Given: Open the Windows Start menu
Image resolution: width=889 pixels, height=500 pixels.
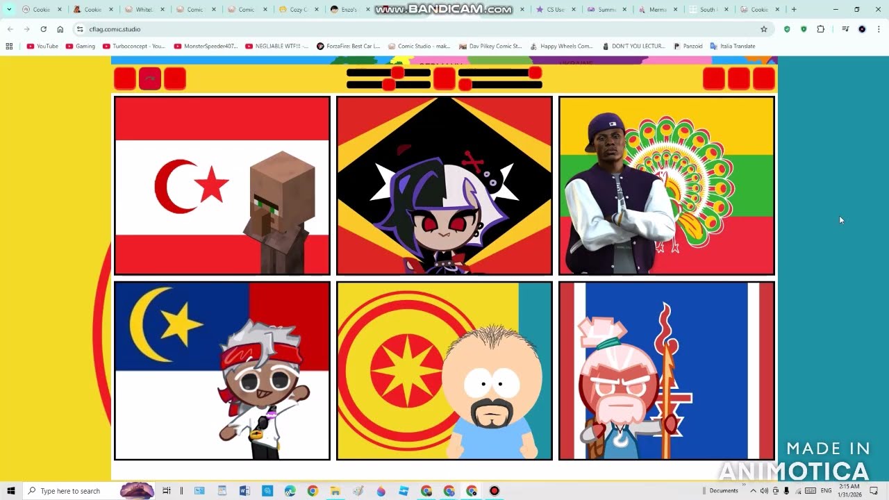Looking at the screenshot, I should pyautogui.click(x=10, y=490).
